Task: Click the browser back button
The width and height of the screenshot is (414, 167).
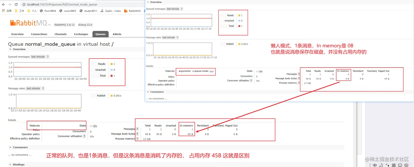Action: pos(4,4)
